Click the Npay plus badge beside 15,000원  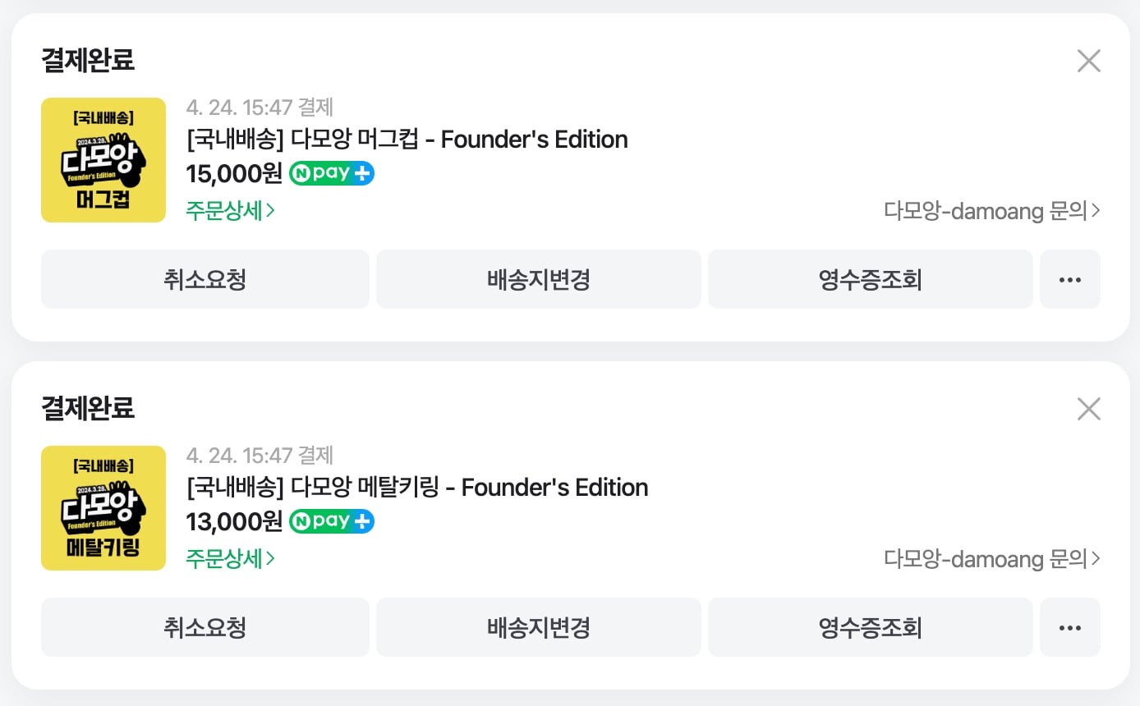pyautogui.click(x=332, y=173)
